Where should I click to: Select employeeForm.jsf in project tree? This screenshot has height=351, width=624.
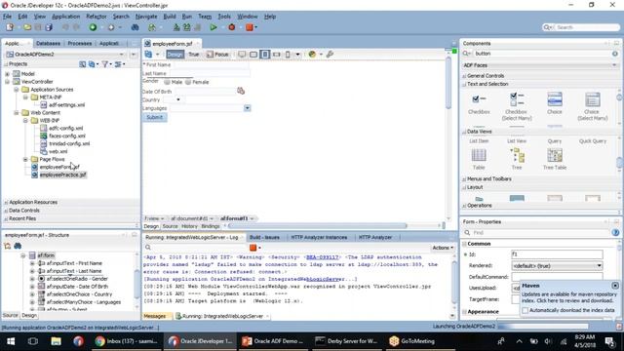(59, 167)
